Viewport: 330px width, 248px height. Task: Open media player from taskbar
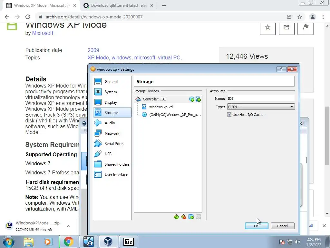click(48, 242)
